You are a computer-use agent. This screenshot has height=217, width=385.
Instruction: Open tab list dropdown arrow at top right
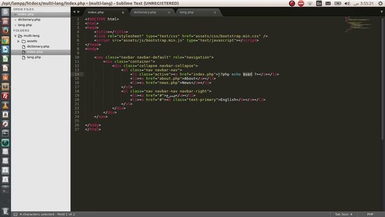381,11
